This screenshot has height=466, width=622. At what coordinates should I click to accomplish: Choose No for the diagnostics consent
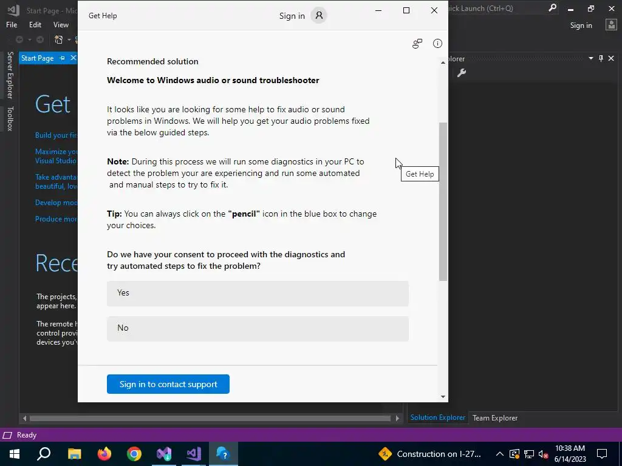point(258,328)
